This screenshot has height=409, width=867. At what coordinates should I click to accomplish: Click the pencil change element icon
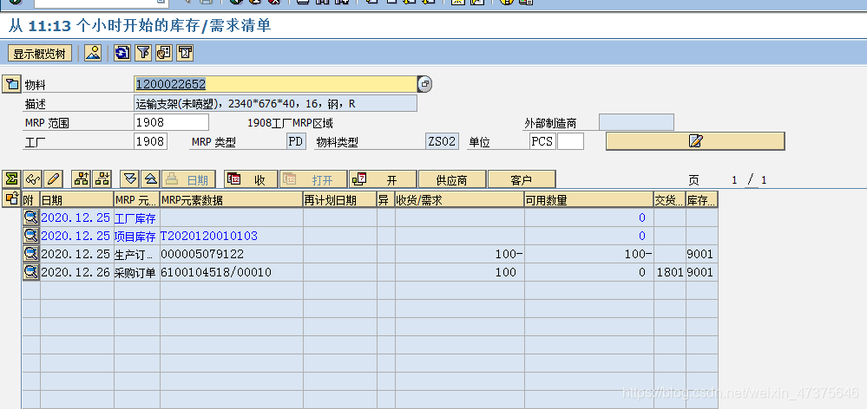tap(53, 179)
